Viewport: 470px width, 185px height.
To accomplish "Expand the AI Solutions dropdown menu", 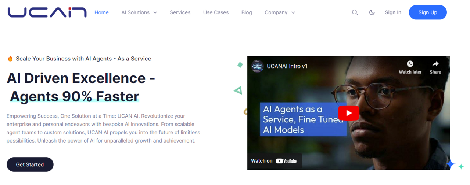I will (x=139, y=12).
